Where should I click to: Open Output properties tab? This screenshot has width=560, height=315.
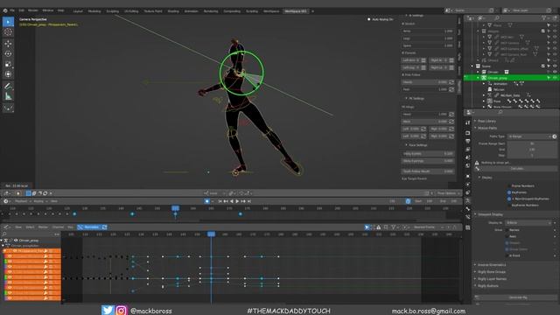click(468, 141)
